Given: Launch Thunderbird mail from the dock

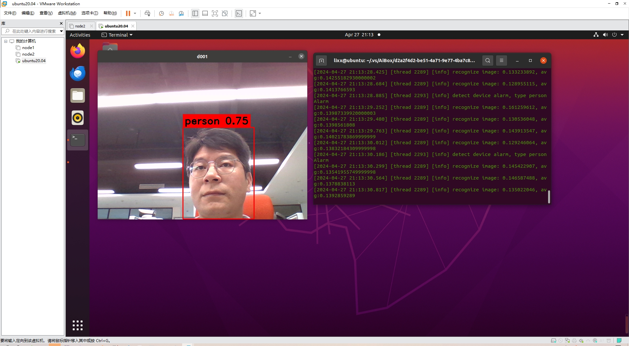Looking at the screenshot, I should click(78, 73).
